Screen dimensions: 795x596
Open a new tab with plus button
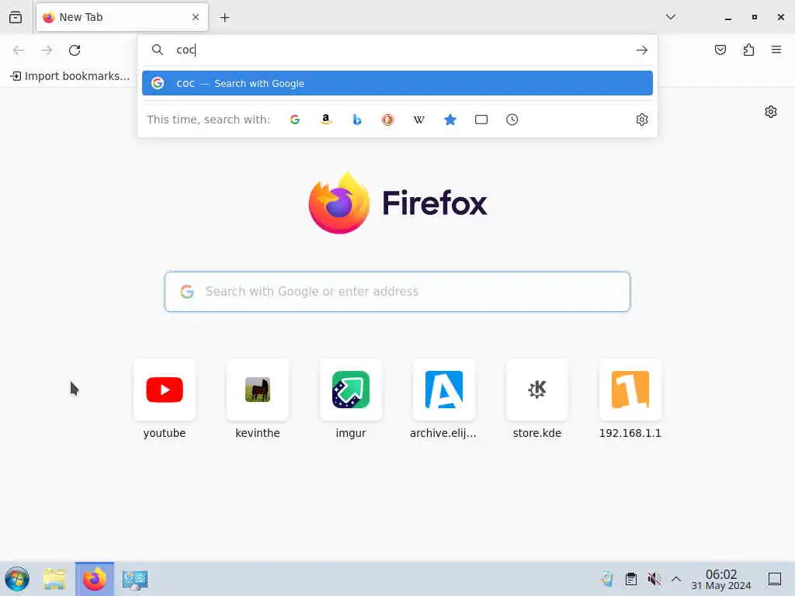(x=224, y=18)
